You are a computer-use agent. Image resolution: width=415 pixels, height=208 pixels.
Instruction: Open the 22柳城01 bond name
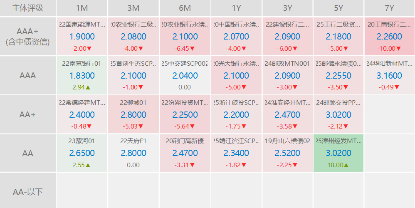pyautogui.click(x=133, y=102)
